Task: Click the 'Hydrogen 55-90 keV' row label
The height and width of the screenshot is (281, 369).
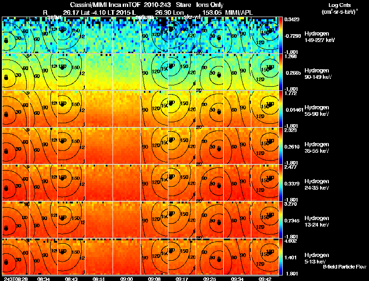Action: pos(317,111)
